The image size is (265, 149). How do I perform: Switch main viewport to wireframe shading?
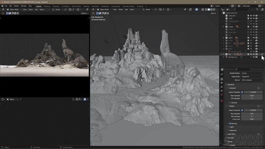(206, 10)
